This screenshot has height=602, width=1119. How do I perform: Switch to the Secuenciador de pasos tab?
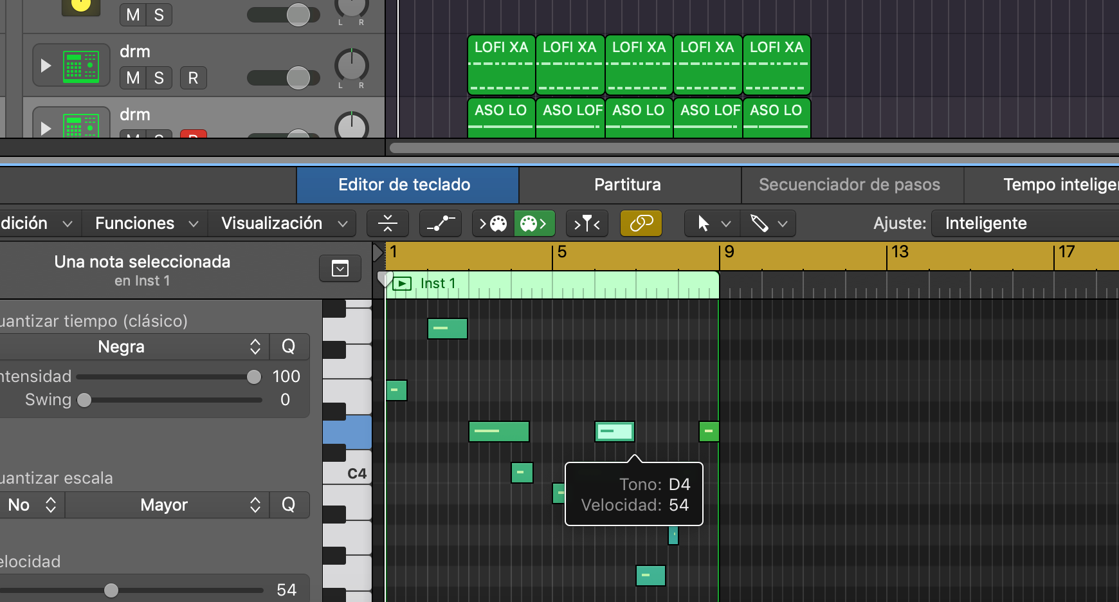tap(852, 185)
